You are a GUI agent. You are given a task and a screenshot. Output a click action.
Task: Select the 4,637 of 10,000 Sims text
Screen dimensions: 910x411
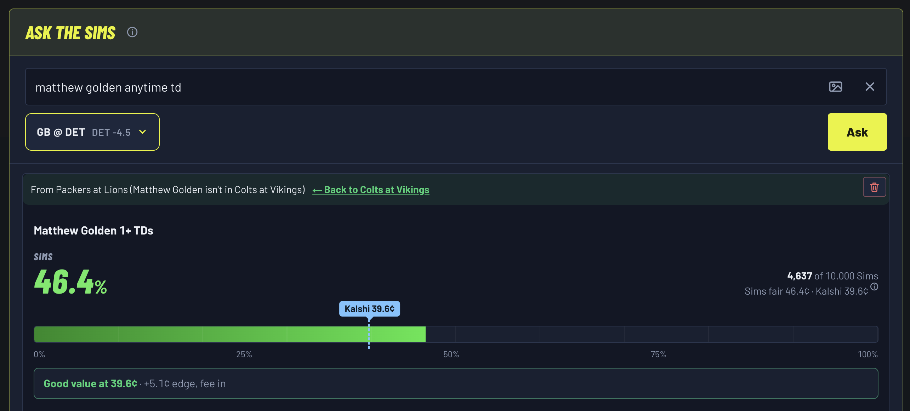832,276
